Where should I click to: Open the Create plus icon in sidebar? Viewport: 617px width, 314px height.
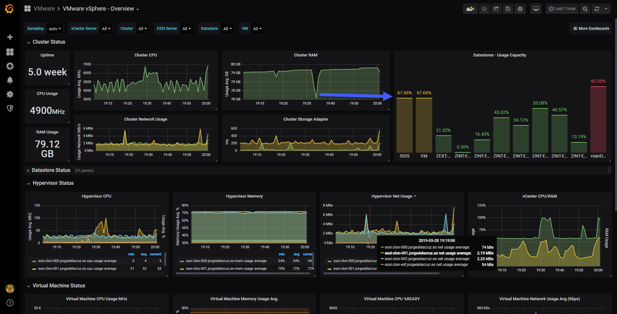click(x=10, y=37)
